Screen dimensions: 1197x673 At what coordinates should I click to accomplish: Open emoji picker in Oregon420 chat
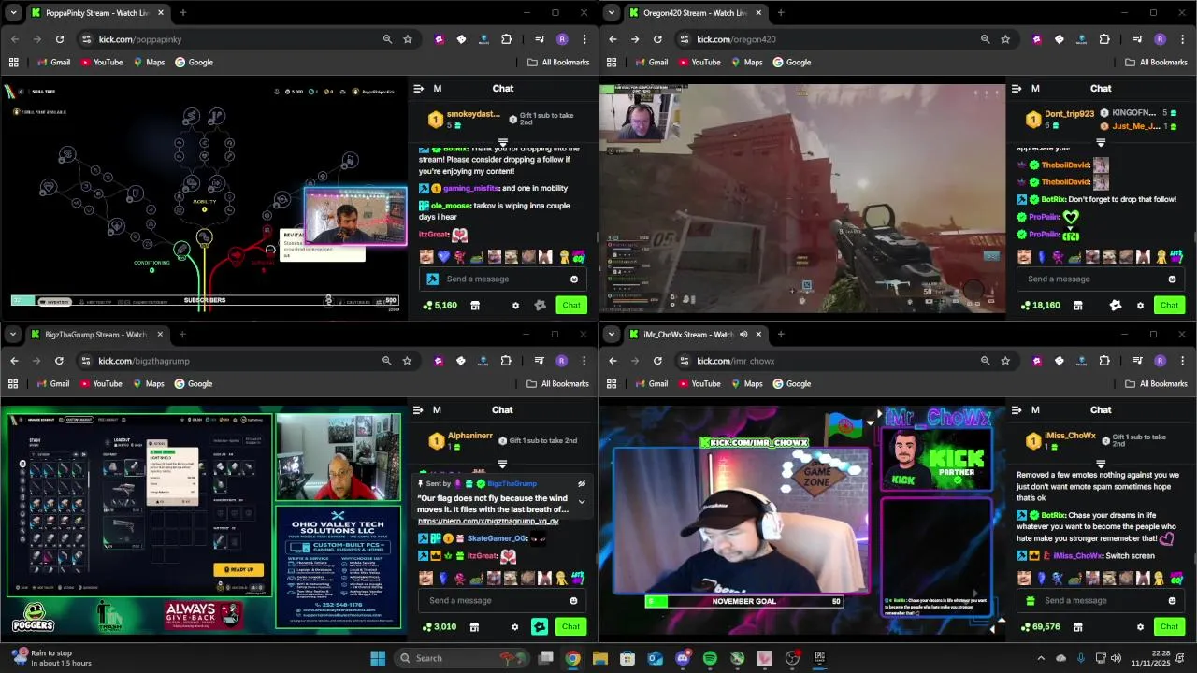tap(1172, 279)
